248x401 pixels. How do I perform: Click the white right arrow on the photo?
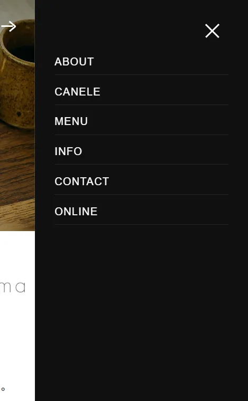coord(8,26)
